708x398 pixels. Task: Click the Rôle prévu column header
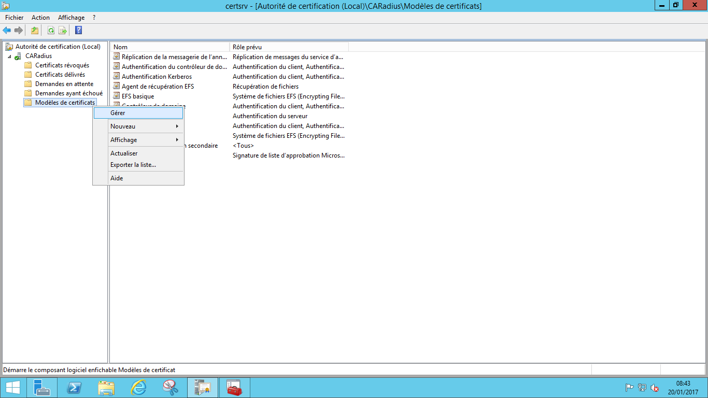click(289, 47)
